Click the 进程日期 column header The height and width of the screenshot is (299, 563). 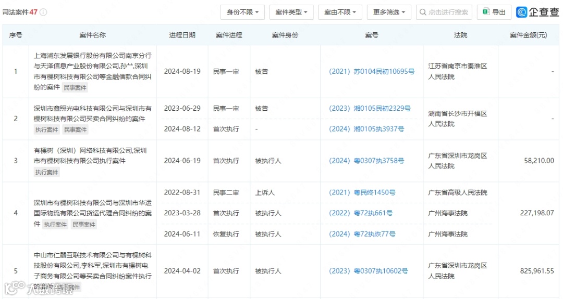coord(182,35)
